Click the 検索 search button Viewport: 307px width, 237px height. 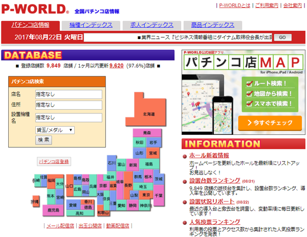pyautogui.click(x=43, y=140)
